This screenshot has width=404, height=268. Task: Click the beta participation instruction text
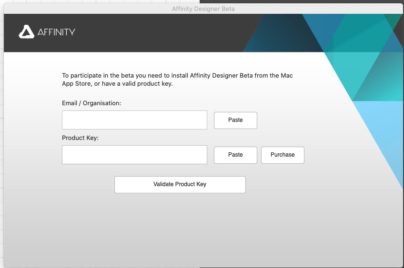pos(177,79)
